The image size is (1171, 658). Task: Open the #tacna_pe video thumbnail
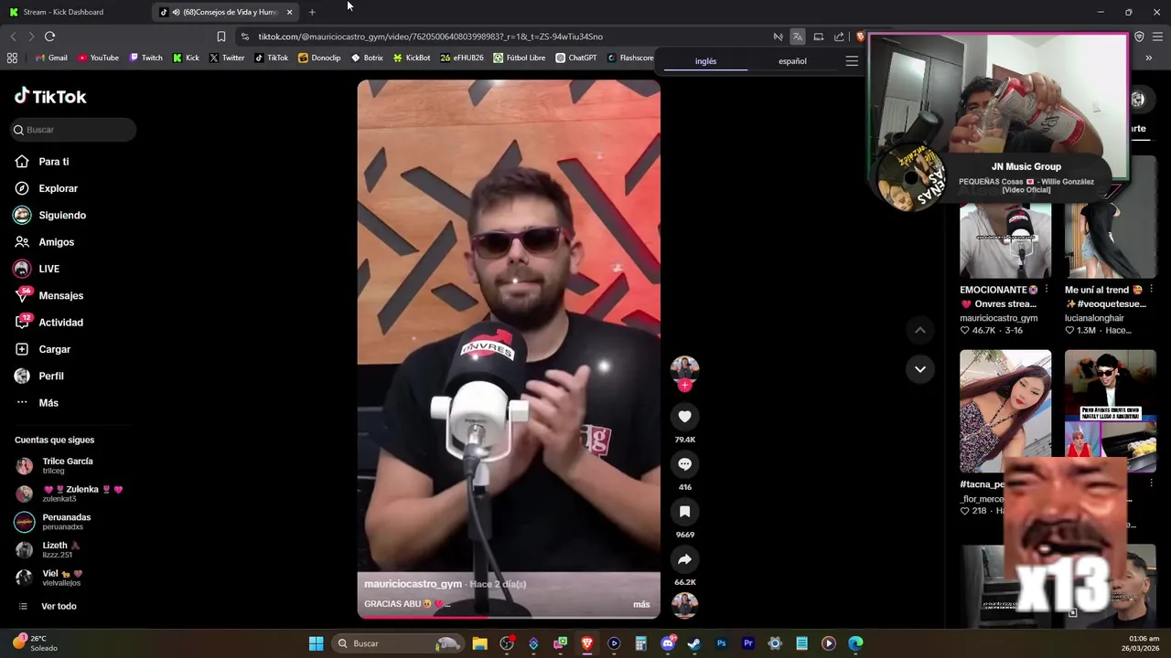point(1005,411)
